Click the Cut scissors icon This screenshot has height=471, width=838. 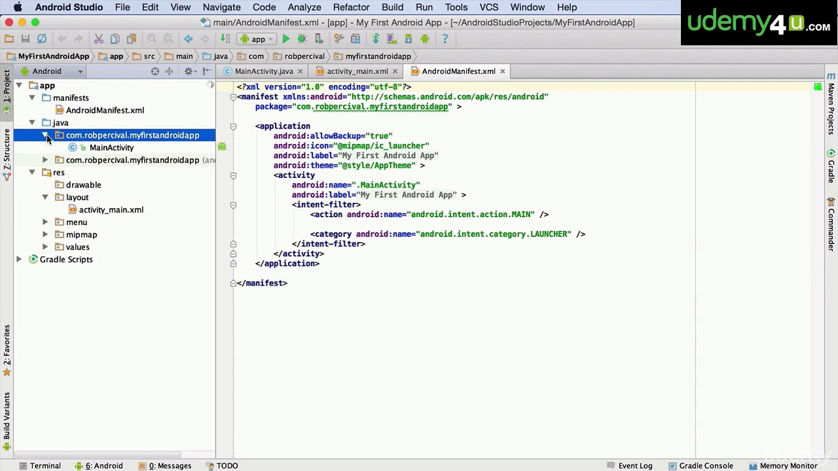pos(98,39)
